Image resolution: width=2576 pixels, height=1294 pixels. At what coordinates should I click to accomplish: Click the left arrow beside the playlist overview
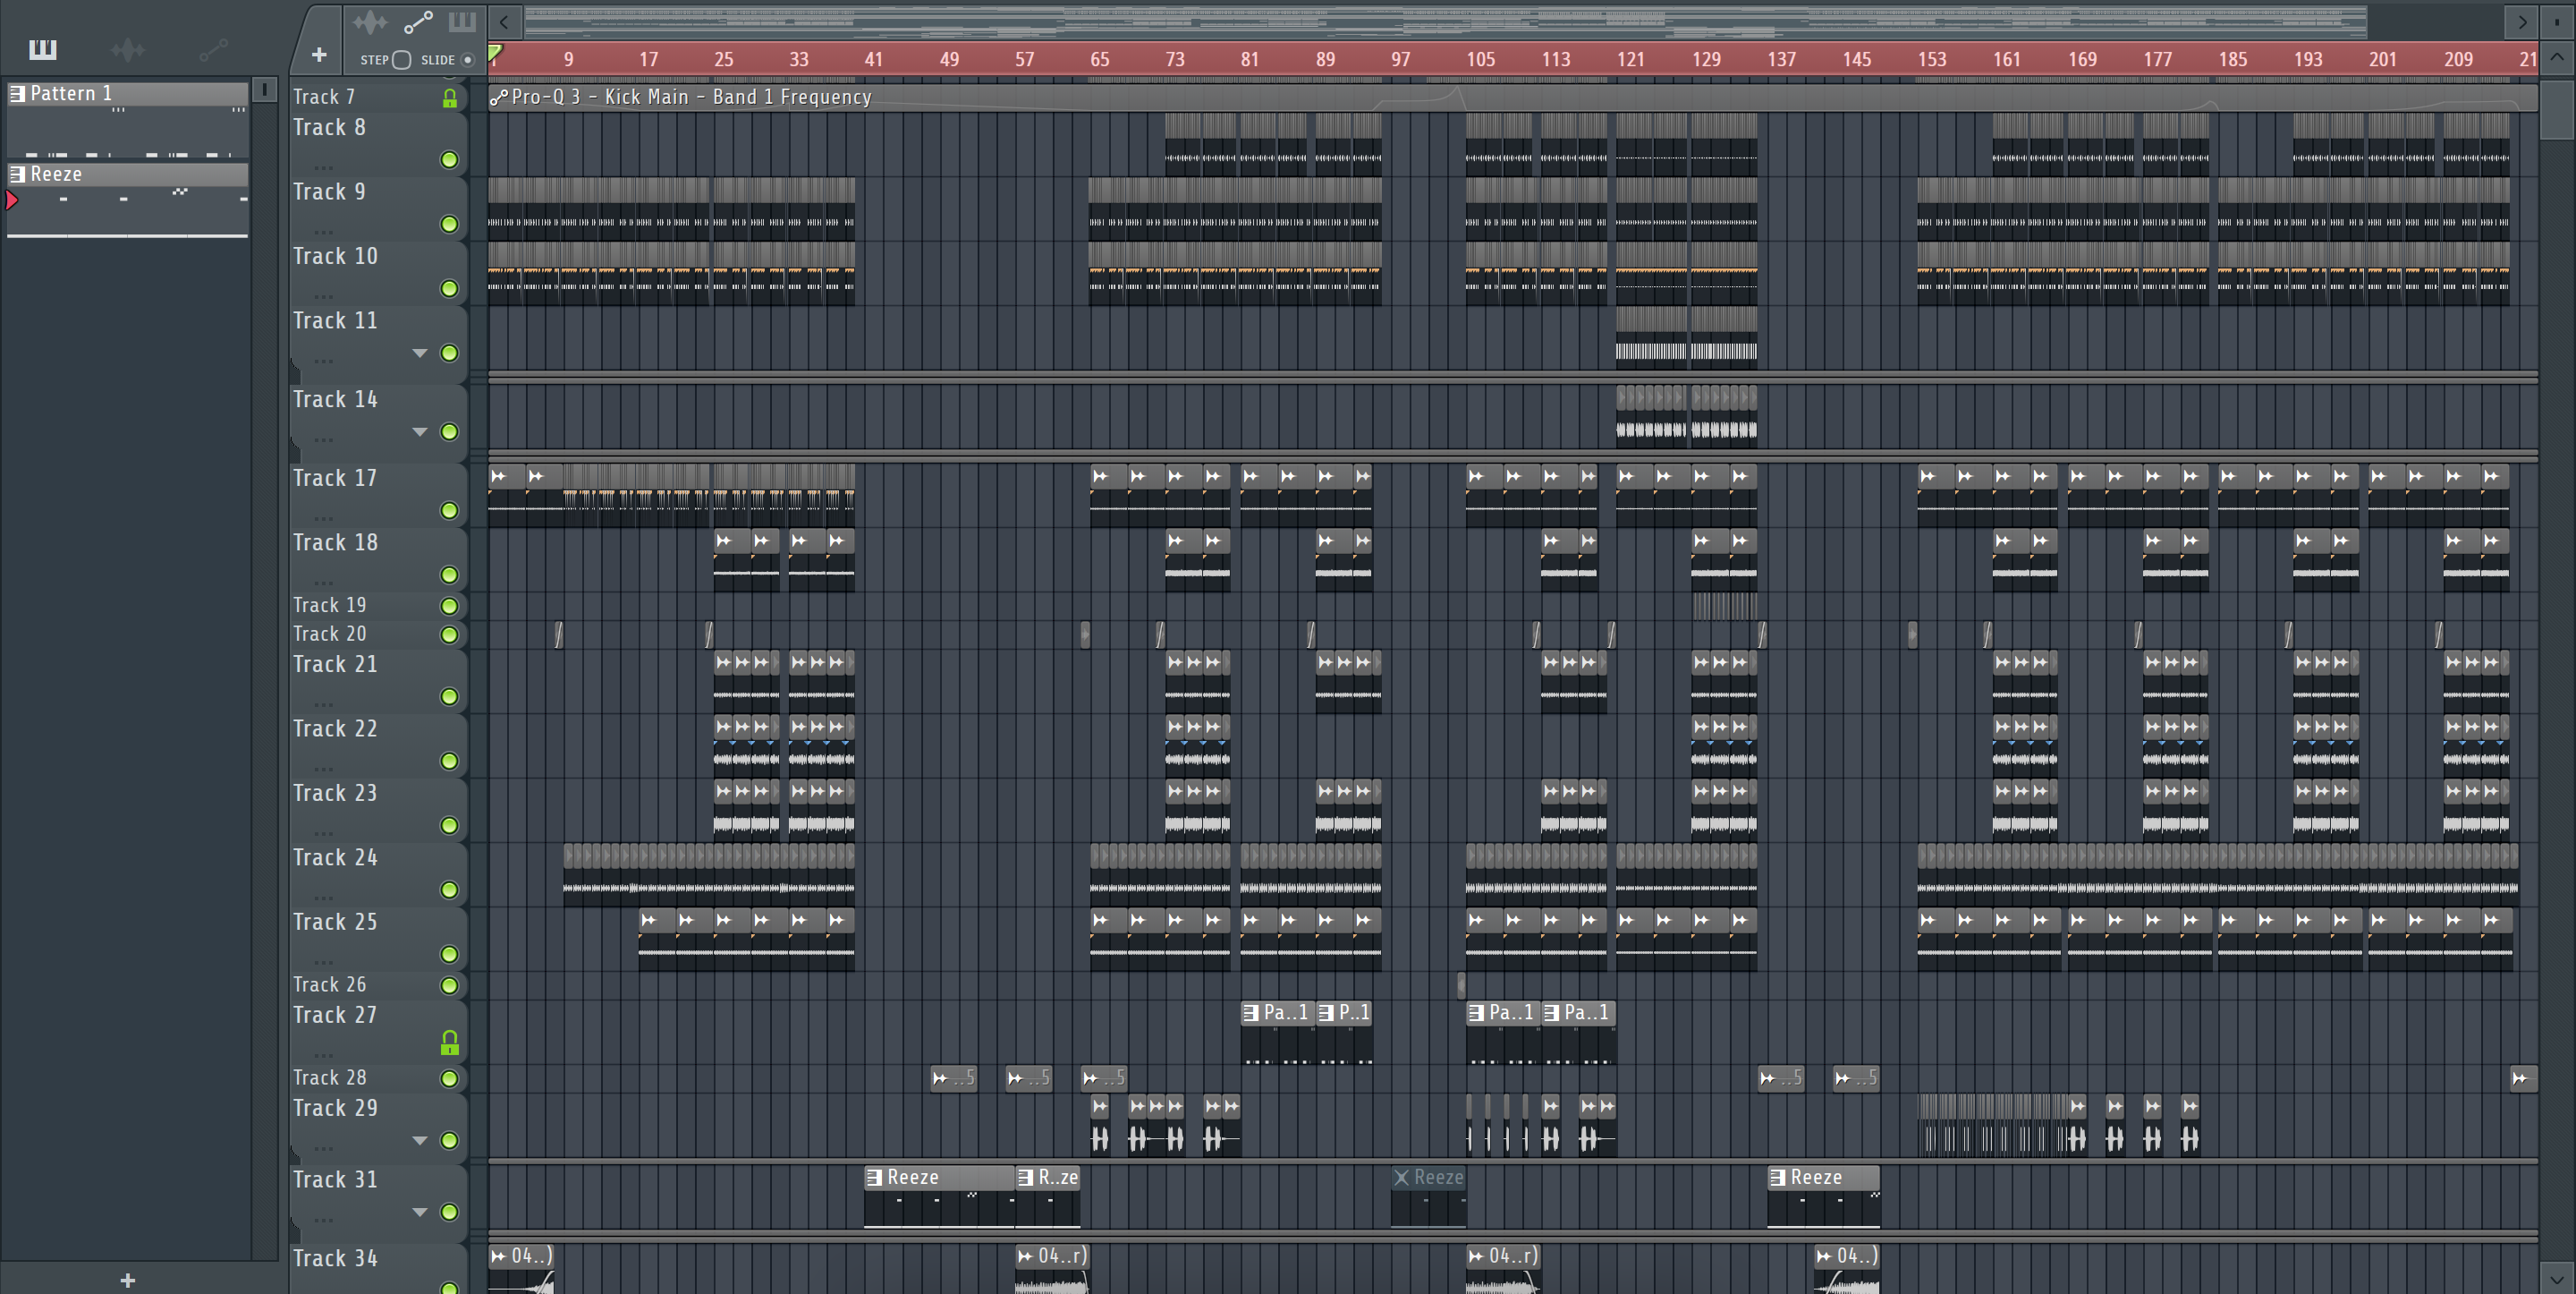click(505, 21)
